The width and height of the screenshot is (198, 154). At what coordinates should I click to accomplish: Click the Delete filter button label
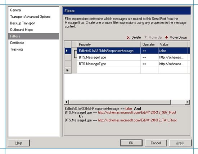(136, 38)
